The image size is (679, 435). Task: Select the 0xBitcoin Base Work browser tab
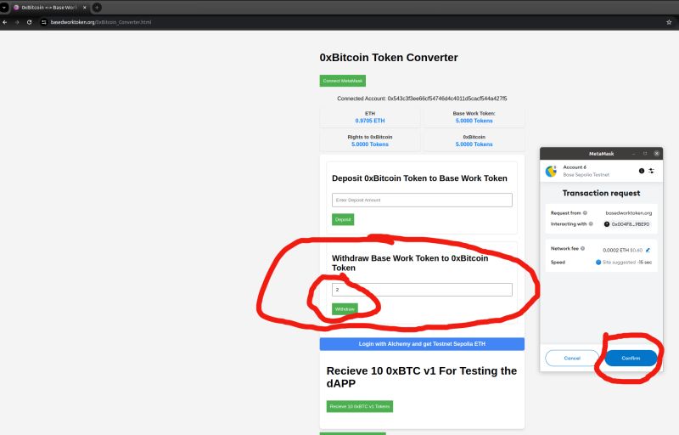(49, 8)
